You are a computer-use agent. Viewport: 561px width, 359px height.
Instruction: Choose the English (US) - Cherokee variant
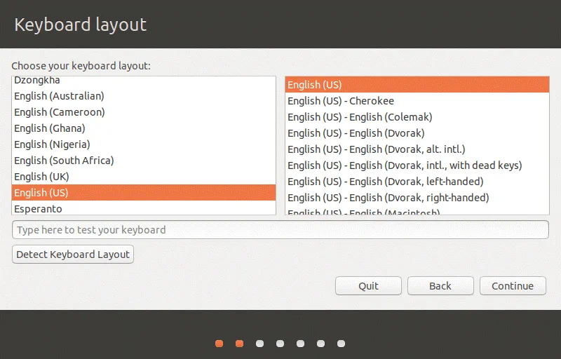coord(341,101)
